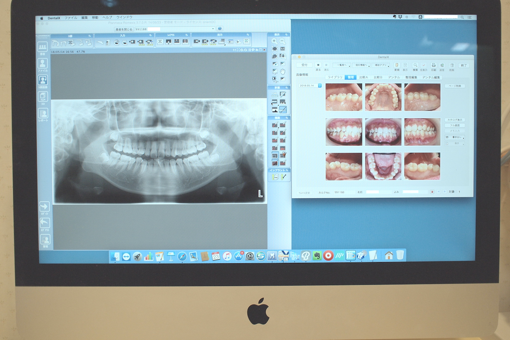Screen dimensions: 510x340
Task: Switch to the 比較A tab
Action: click(364, 77)
